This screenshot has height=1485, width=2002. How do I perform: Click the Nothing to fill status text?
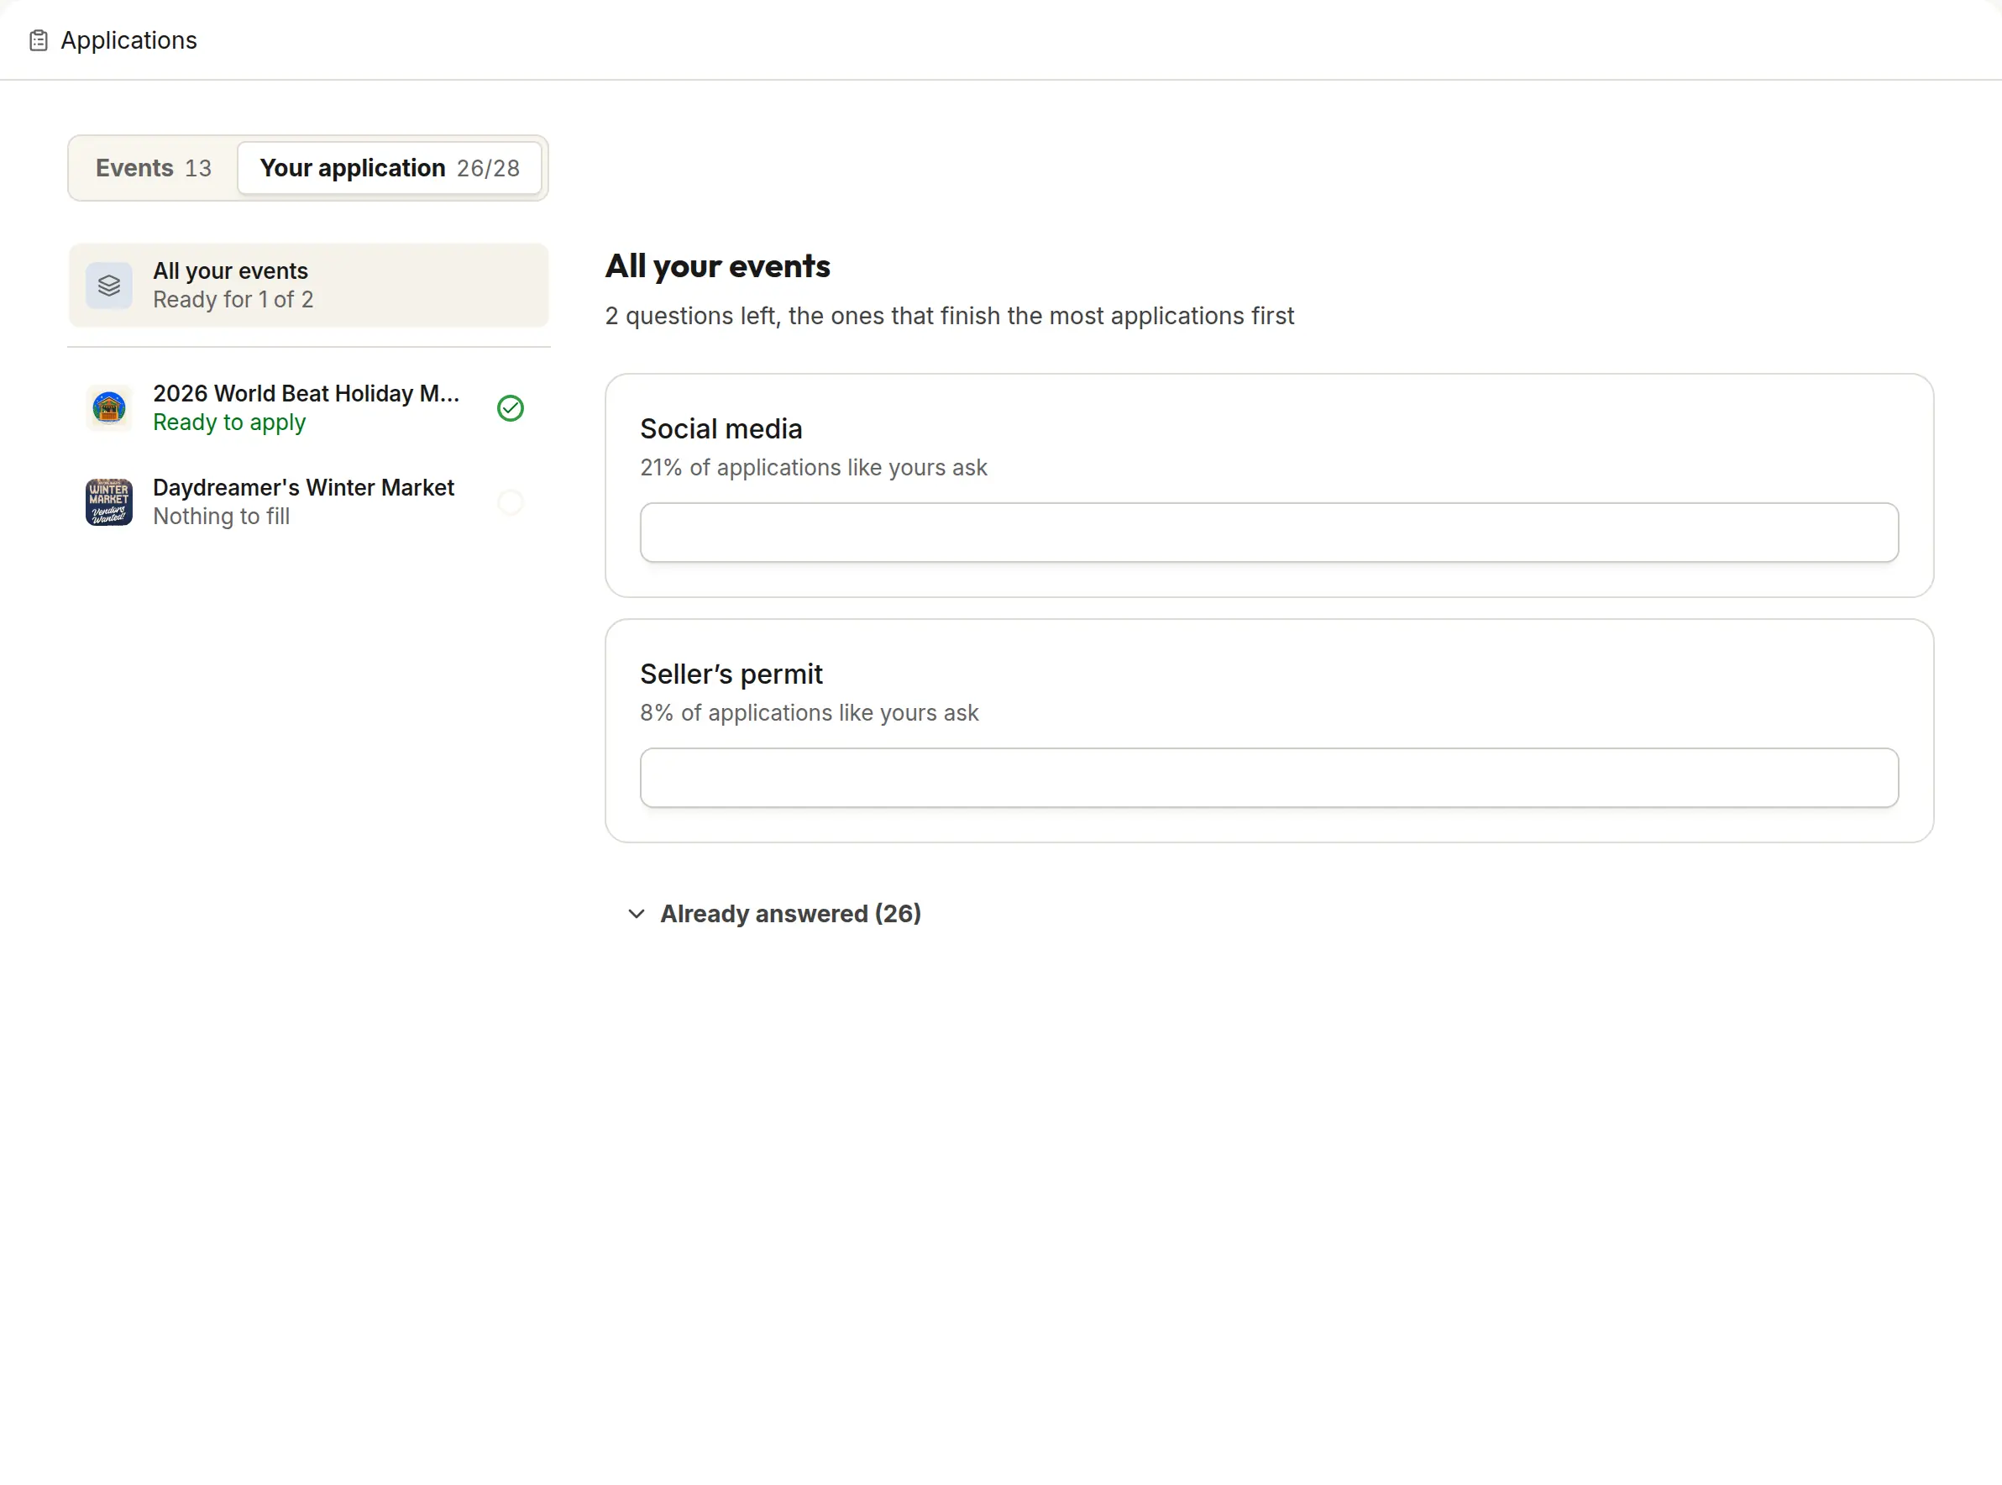pyautogui.click(x=221, y=516)
